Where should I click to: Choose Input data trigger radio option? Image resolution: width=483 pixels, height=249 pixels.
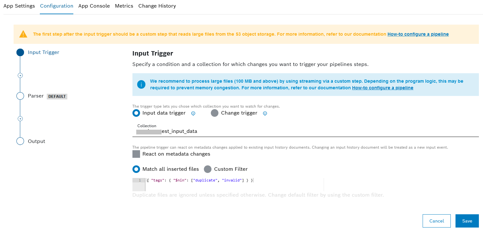136,113
